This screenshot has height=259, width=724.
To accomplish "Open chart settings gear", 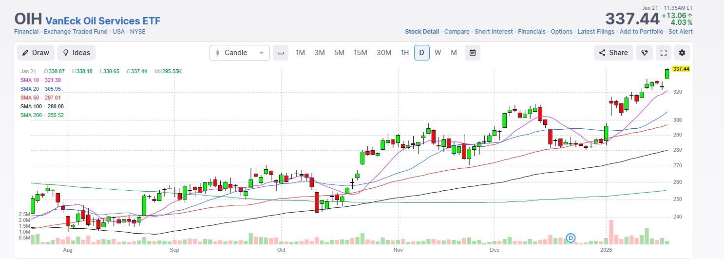I will point(682,53).
